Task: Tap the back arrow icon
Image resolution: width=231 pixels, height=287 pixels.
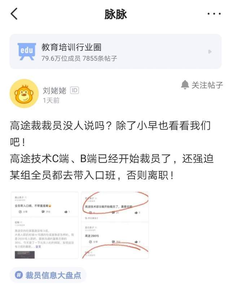Action: coord(14,14)
